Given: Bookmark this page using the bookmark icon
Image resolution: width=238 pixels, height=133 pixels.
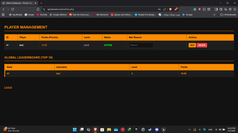Looking at the screenshot, I should pyautogui.click(x=38, y=9).
